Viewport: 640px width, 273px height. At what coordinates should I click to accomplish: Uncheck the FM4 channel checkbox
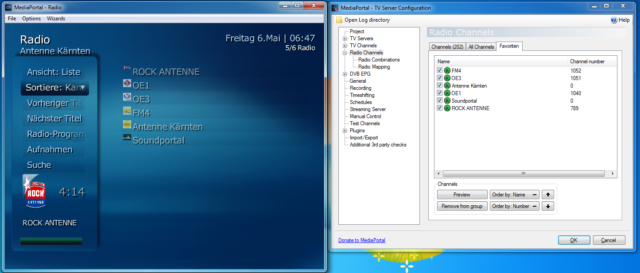pos(439,70)
